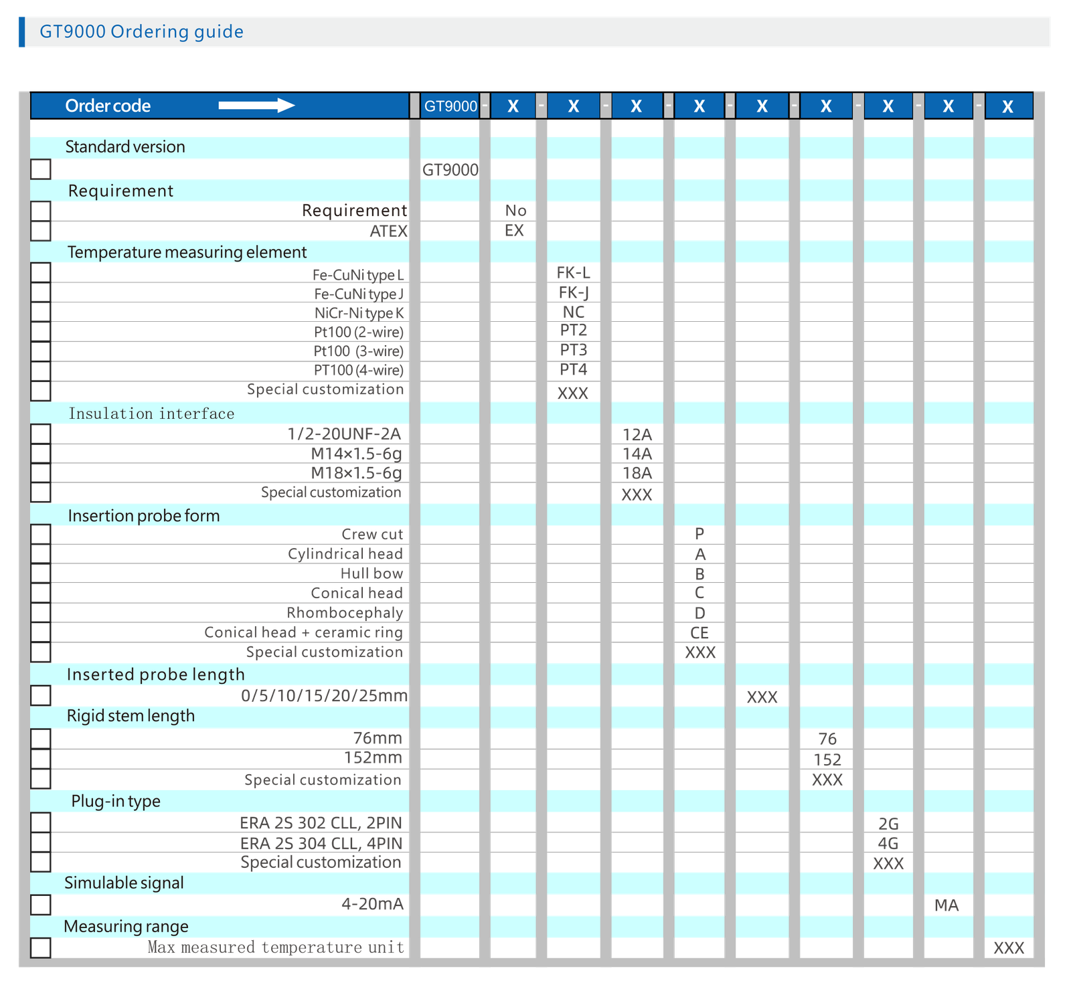Tick the Pt100 (3-wire) checkbox
Viewport: 1071px width, 997px height.
[x=42, y=351]
